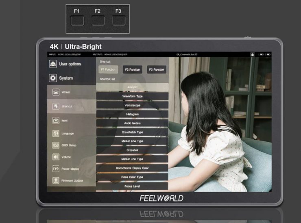Image resolution: width=301 pixels, height=223 pixels.
Task: Open the Power display icon
Action: click(56, 169)
